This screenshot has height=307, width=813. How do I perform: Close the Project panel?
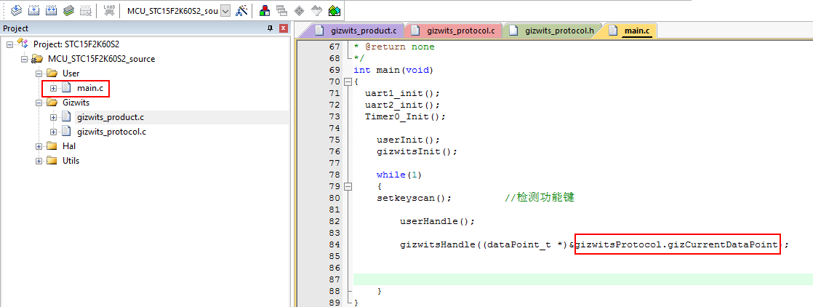(x=284, y=28)
